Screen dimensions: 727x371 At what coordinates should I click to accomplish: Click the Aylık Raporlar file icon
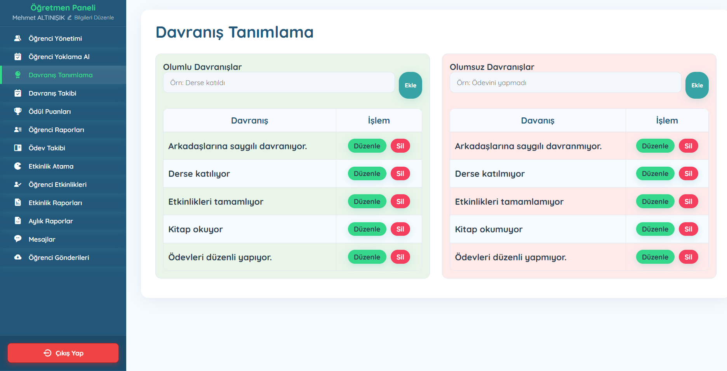[18, 221]
